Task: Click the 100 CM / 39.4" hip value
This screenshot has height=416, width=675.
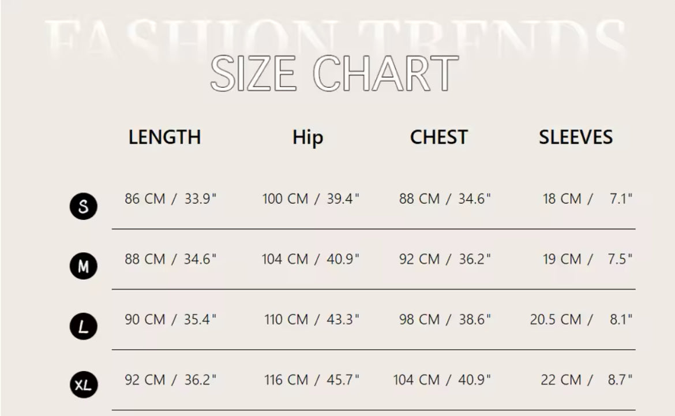Action: coord(310,199)
